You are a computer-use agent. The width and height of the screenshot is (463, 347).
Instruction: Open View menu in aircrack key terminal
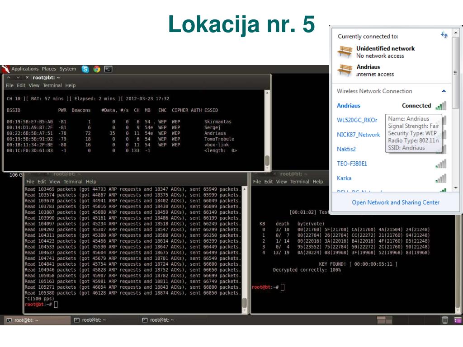pos(281,182)
